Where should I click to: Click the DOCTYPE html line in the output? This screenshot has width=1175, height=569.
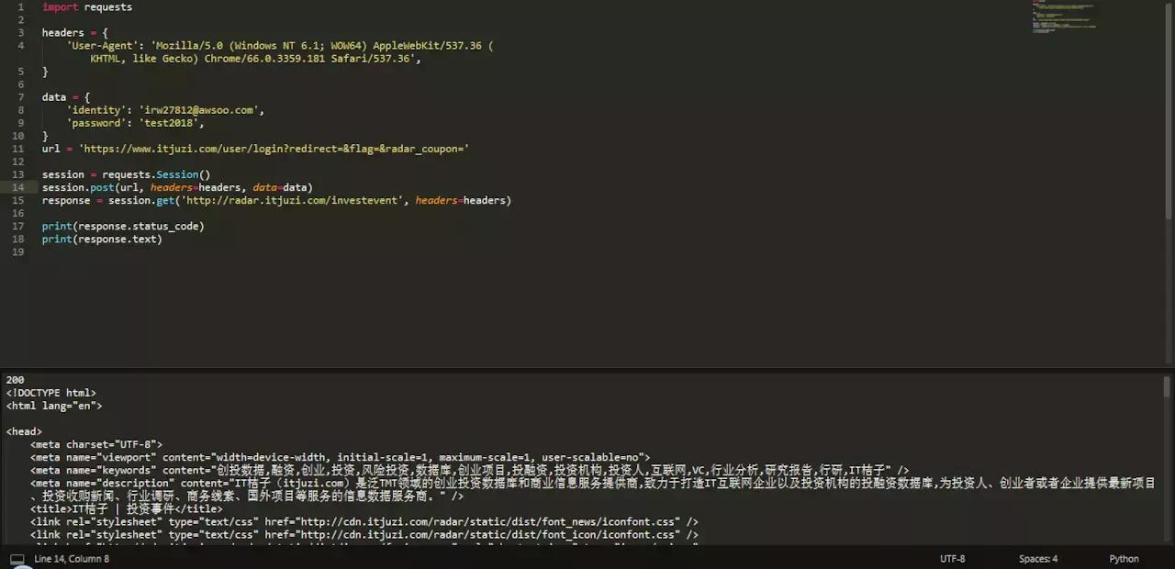(x=50, y=392)
